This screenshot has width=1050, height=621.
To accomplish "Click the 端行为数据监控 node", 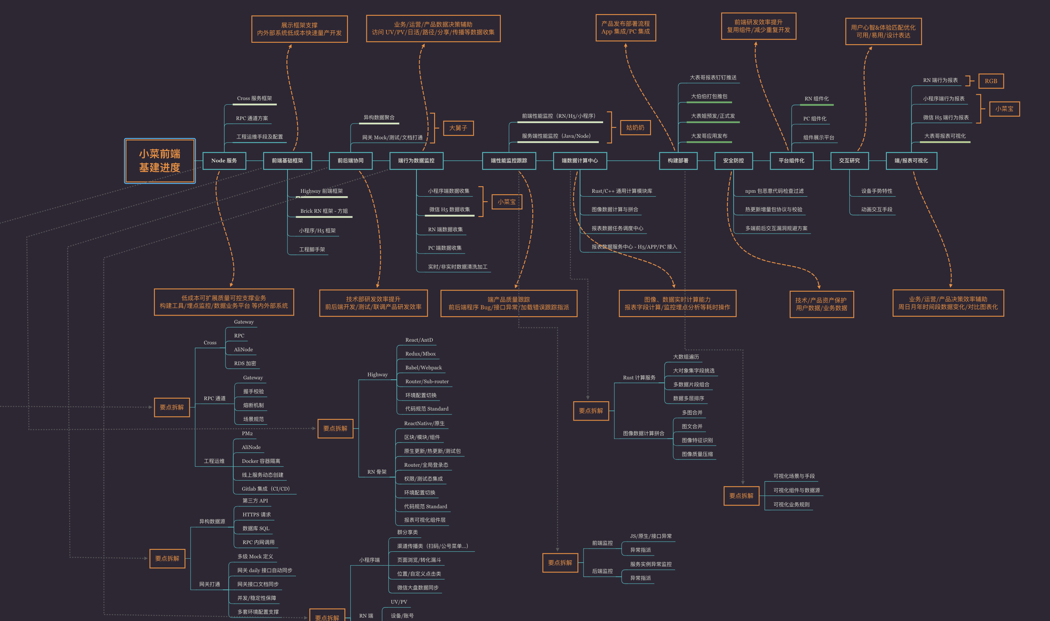I will 416,161.
